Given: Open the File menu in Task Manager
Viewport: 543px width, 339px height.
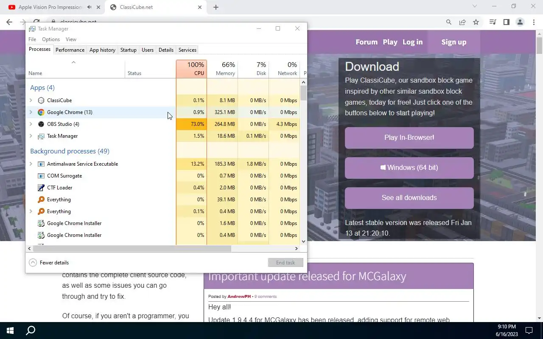Looking at the screenshot, I should click(x=32, y=39).
